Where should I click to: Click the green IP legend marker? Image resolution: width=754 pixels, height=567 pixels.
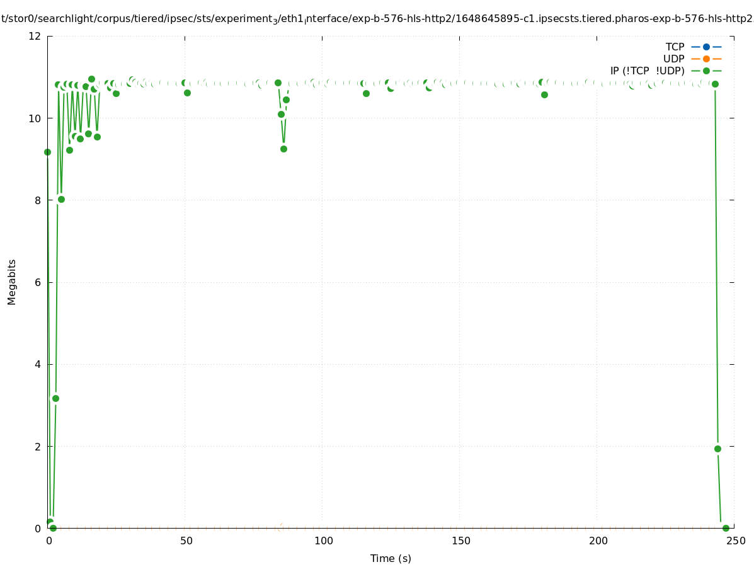(706, 71)
